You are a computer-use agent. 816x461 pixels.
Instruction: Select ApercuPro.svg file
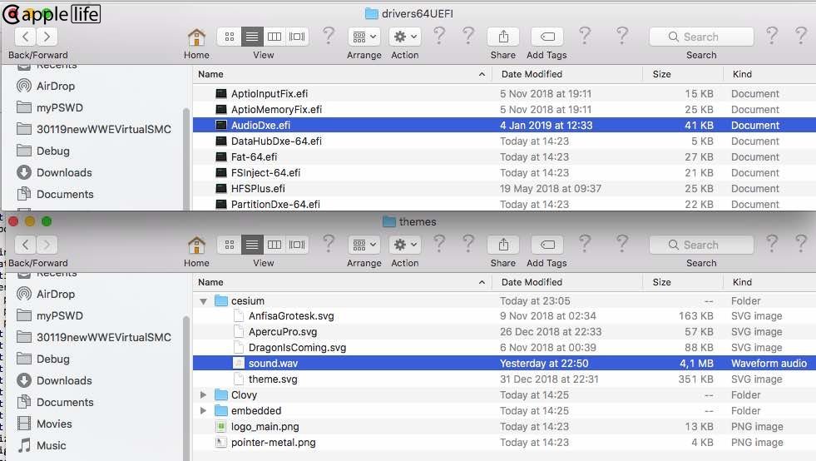coord(504,332)
